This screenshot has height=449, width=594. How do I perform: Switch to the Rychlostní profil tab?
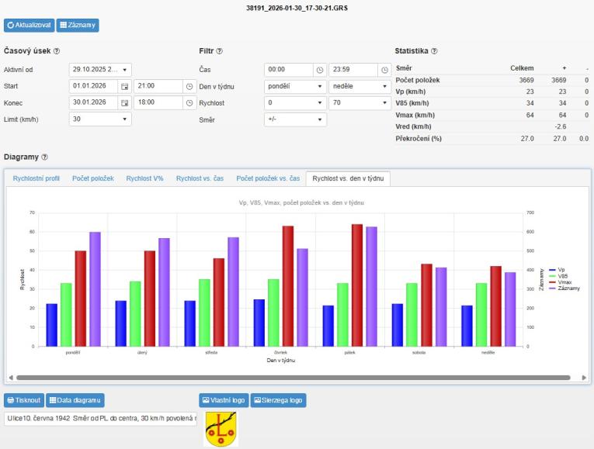(37, 178)
